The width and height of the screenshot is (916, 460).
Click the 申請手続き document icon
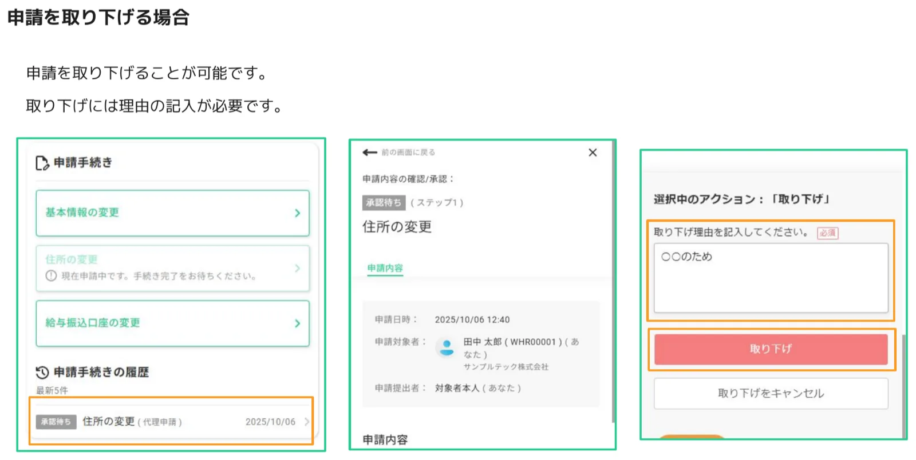pyautogui.click(x=42, y=163)
